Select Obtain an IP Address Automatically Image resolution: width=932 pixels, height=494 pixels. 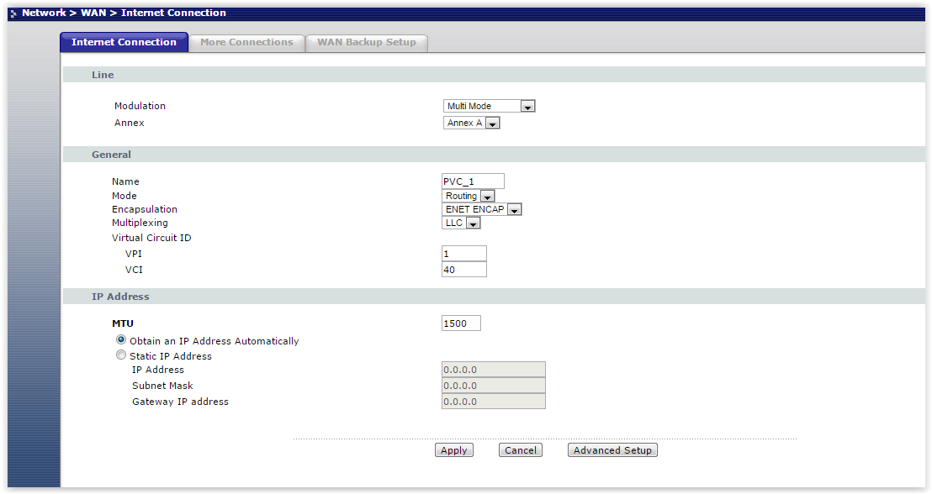(x=121, y=340)
